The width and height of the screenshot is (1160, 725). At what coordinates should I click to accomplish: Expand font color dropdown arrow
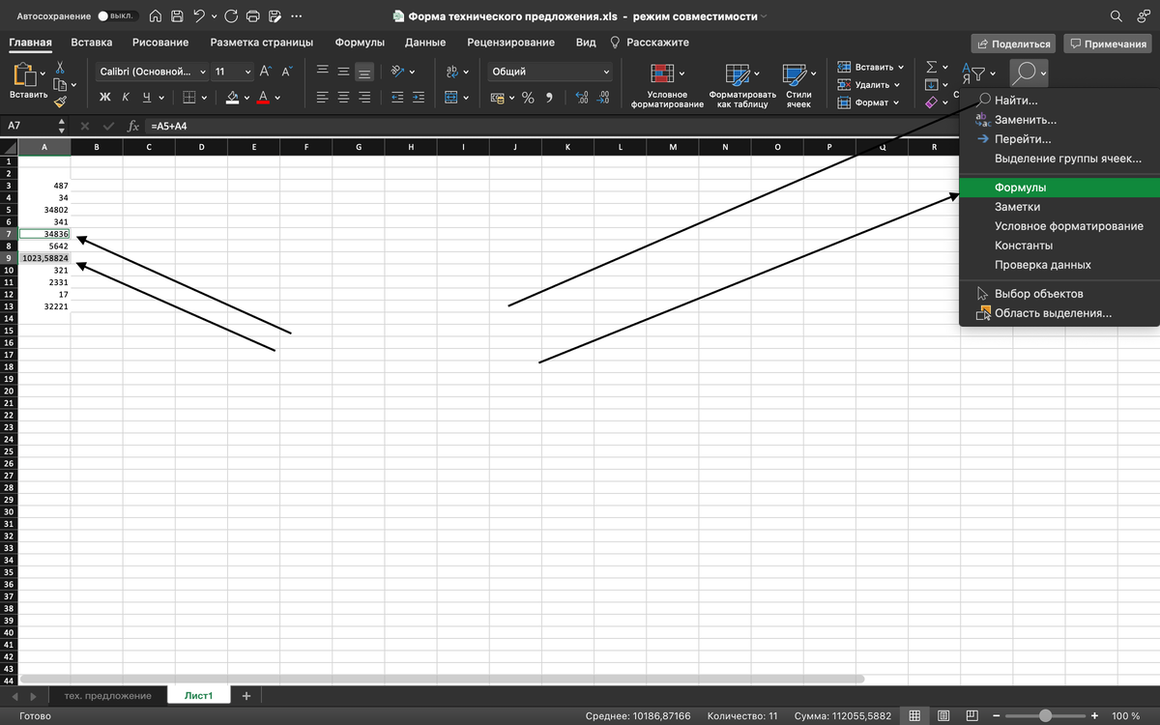pyautogui.click(x=278, y=97)
